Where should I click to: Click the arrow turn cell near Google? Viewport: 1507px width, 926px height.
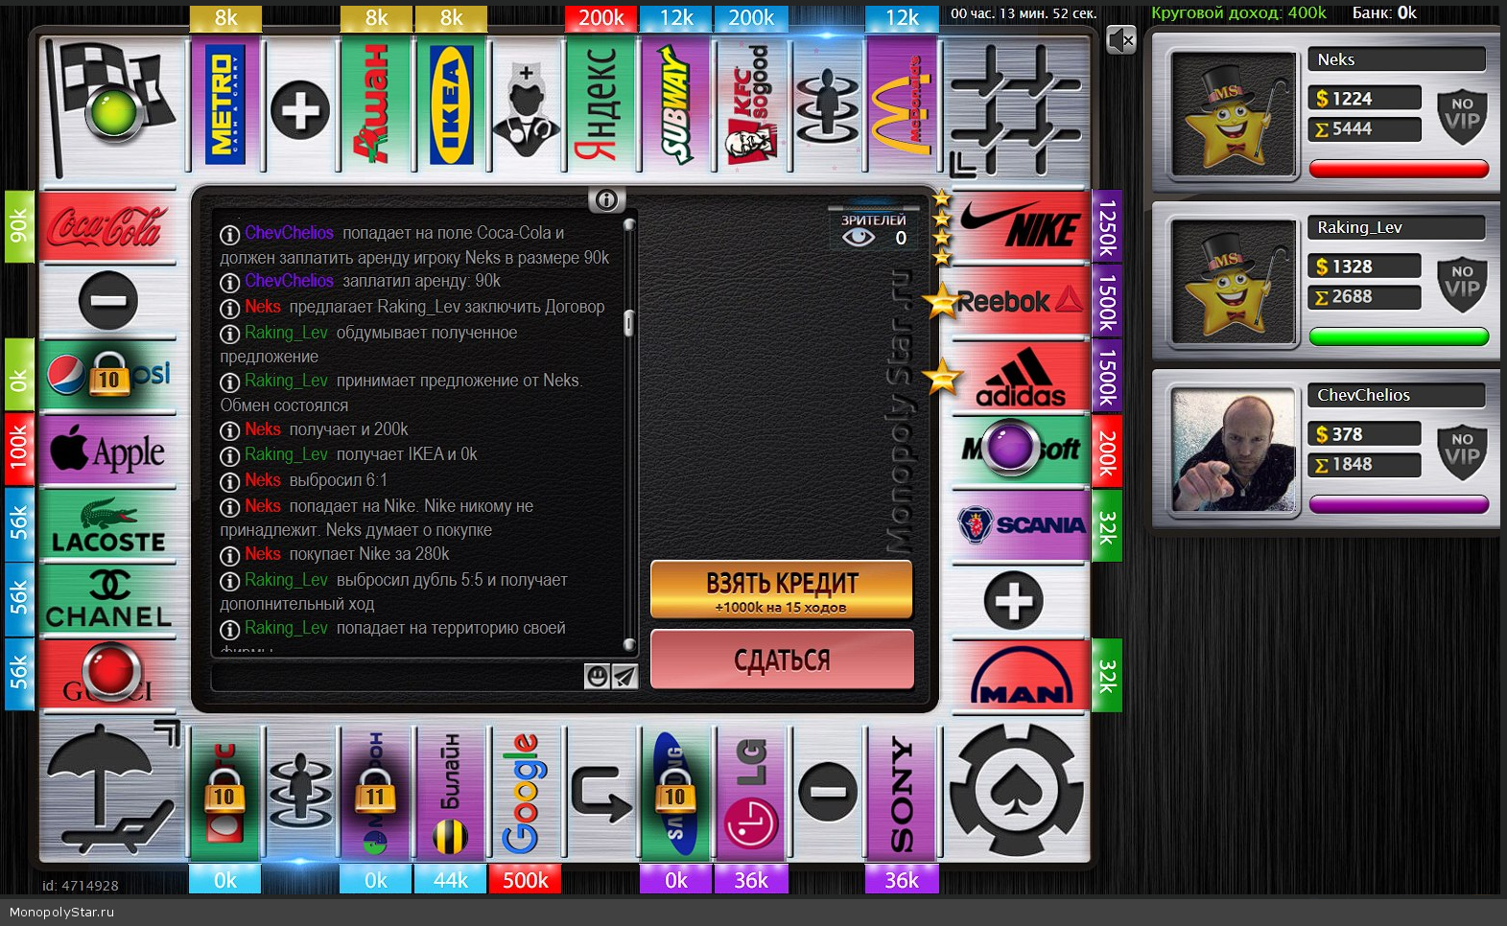tap(600, 794)
